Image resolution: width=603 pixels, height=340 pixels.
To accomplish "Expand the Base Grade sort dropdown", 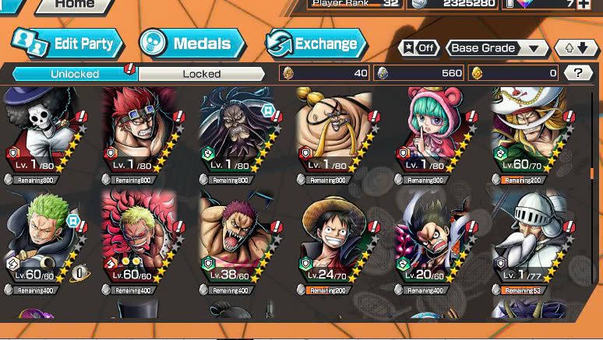I will (498, 48).
